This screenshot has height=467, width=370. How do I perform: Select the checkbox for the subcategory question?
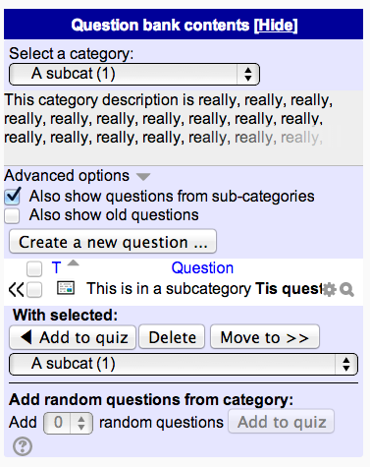(x=34, y=290)
